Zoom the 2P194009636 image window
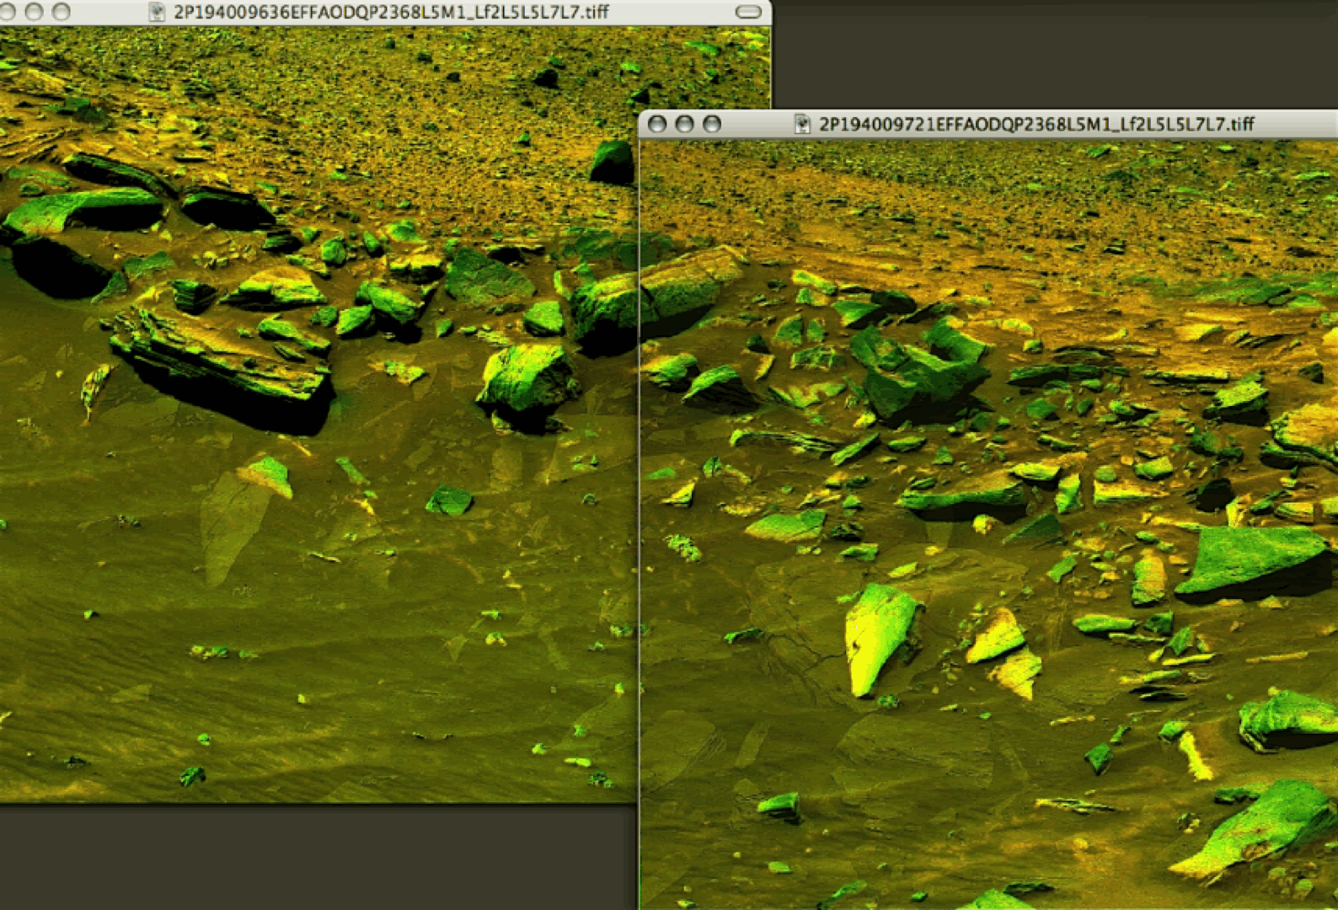 pos(62,12)
